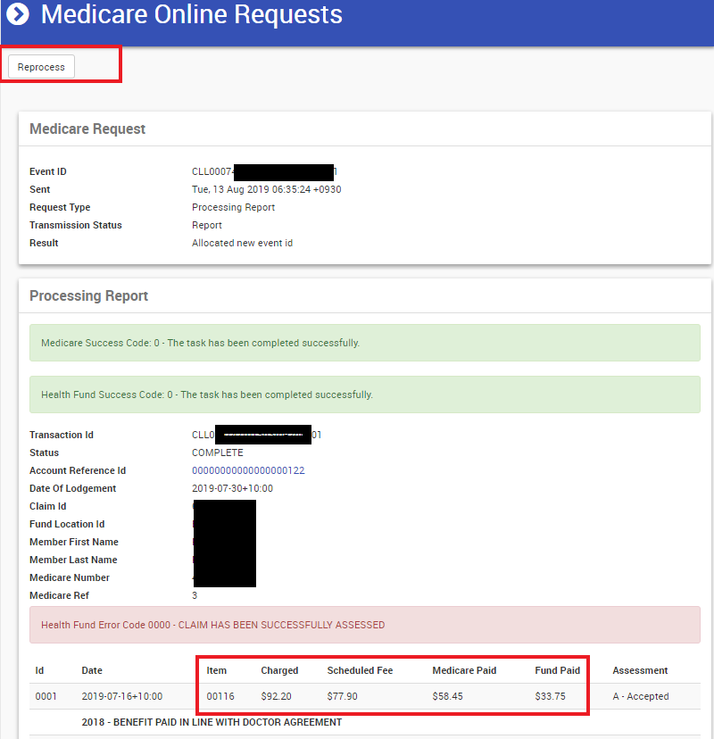714x739 pixels.
Task: Click the 'Account Reference Id' field label
Action: [x=78, y=470]
